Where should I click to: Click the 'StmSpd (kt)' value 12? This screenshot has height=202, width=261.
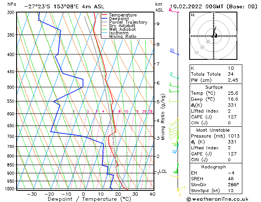[231, 191]
